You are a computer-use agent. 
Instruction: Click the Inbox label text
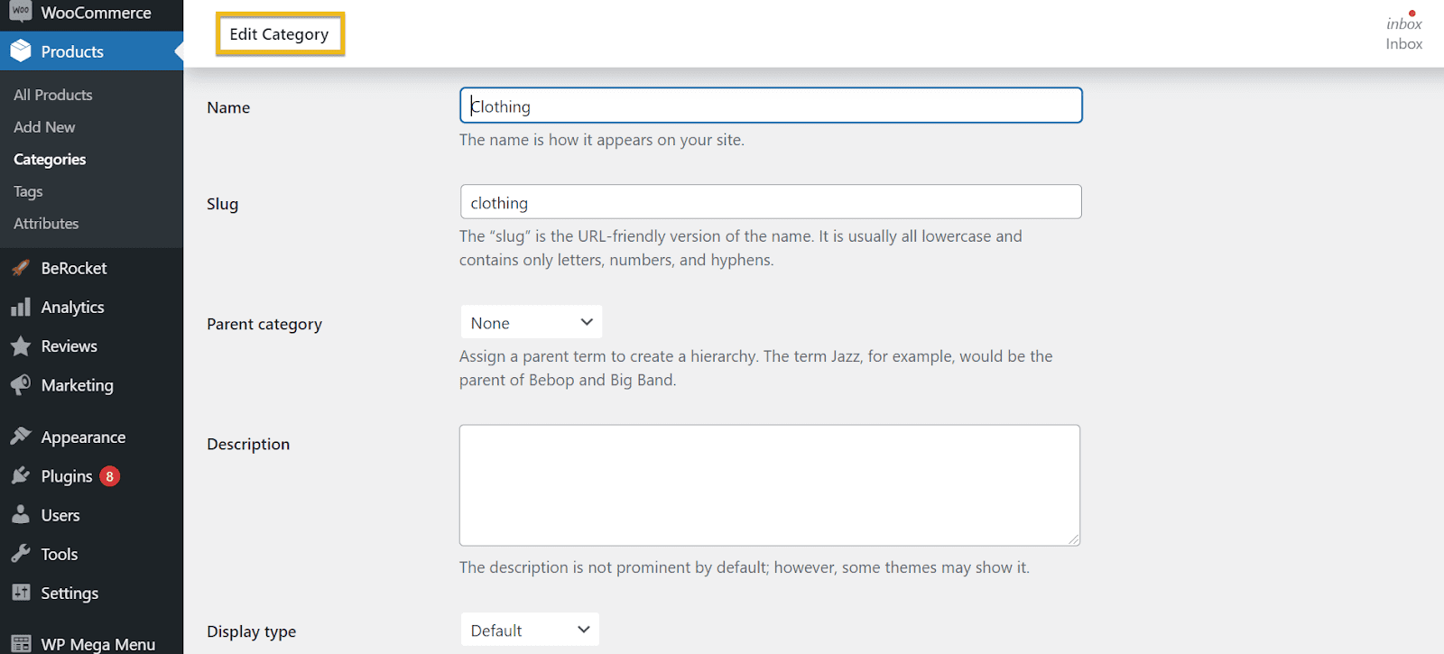[x=1404, y=43]
